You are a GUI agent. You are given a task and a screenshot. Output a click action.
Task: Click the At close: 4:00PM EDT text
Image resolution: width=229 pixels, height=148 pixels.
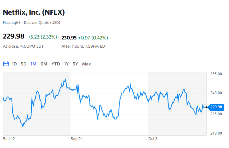pyautogui.click(x=23, y=46)
